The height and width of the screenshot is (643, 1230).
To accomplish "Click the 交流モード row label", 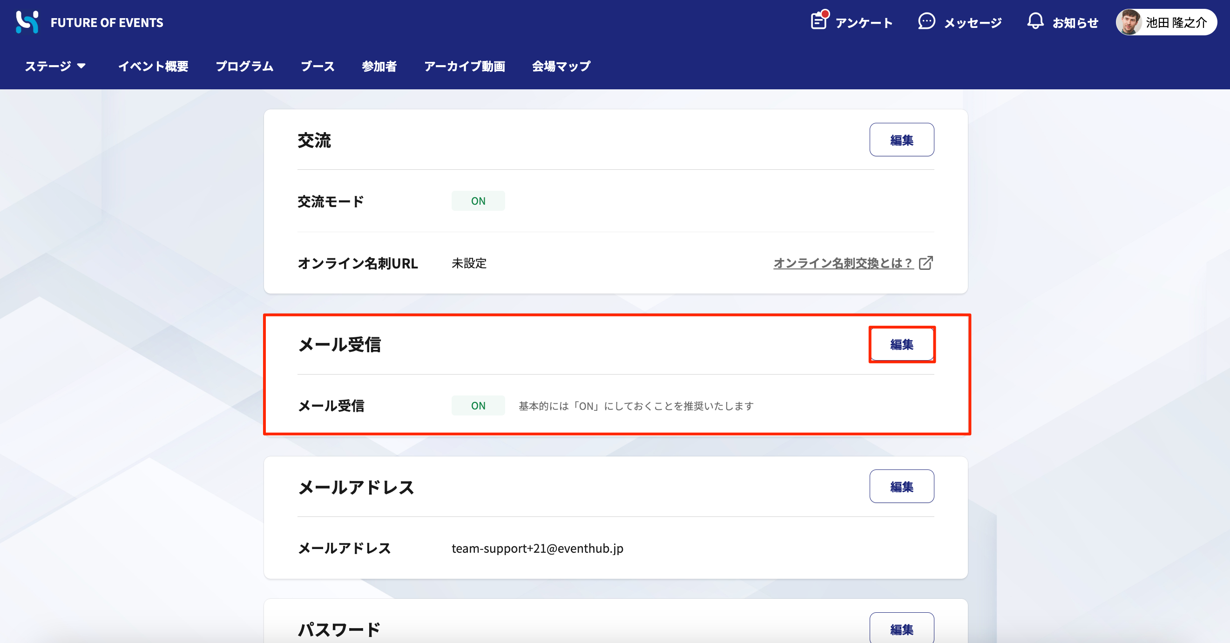I will click(331, 201).
